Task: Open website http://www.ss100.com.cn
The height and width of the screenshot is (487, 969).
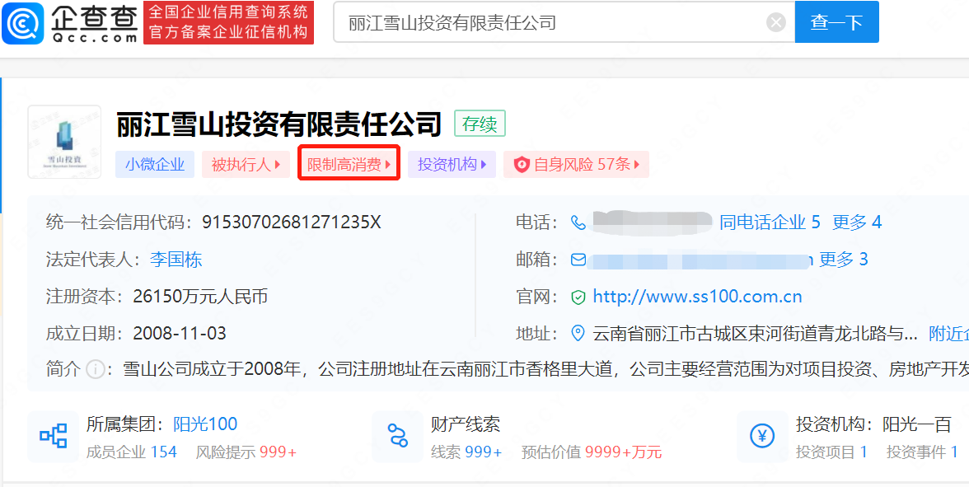Action: [x=697, y=297]
